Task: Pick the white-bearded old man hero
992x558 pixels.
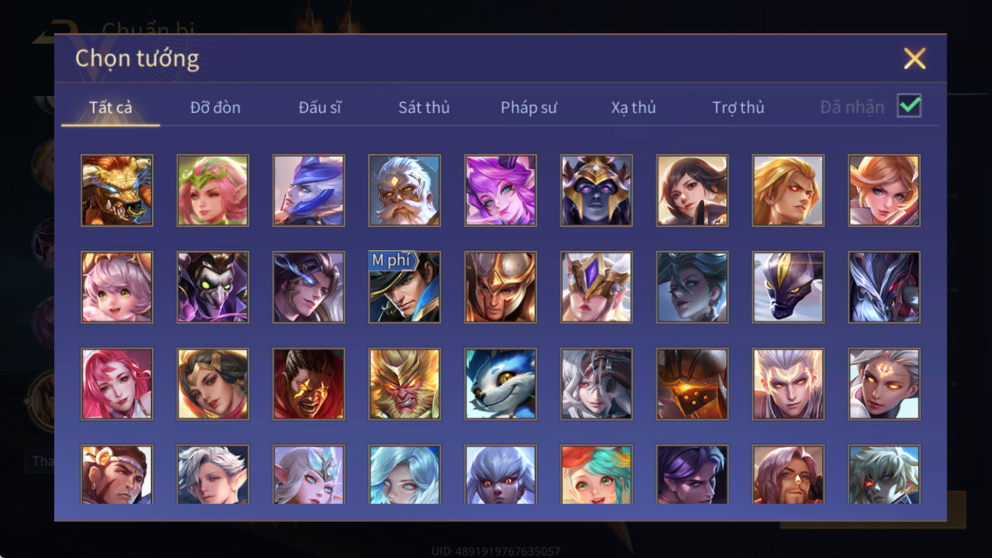Action: (x=404, y=190)
